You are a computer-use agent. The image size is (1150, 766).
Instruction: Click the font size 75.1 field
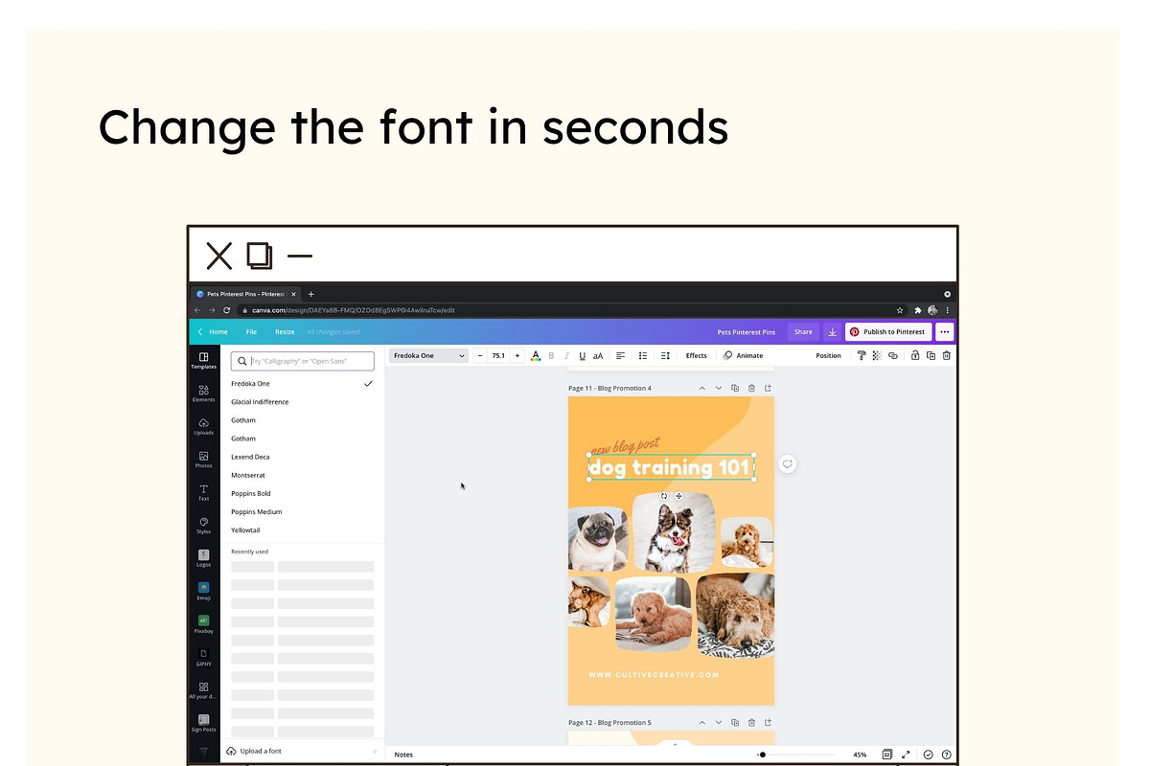pos(498,355)
